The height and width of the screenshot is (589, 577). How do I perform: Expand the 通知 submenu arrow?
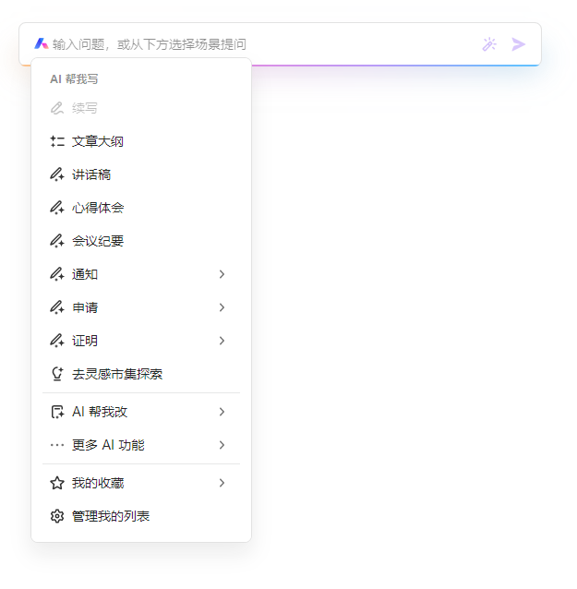[222, 274]
